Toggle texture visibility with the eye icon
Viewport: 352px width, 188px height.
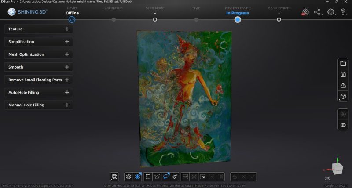(x=343, y=125)
